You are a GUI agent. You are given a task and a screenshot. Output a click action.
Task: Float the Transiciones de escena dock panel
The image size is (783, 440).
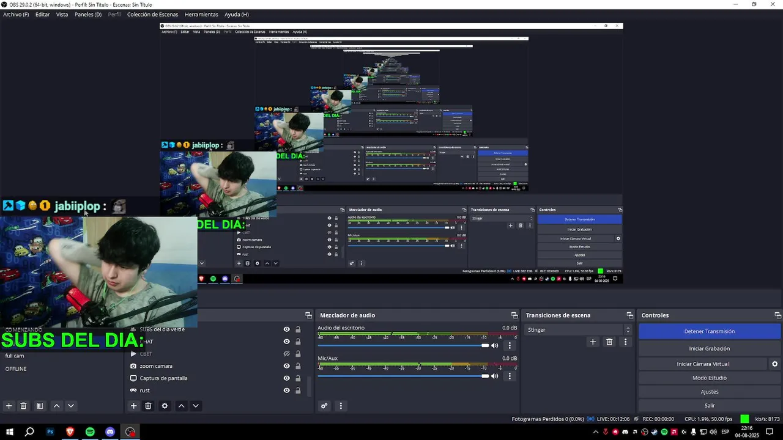(x=629, y=315)
